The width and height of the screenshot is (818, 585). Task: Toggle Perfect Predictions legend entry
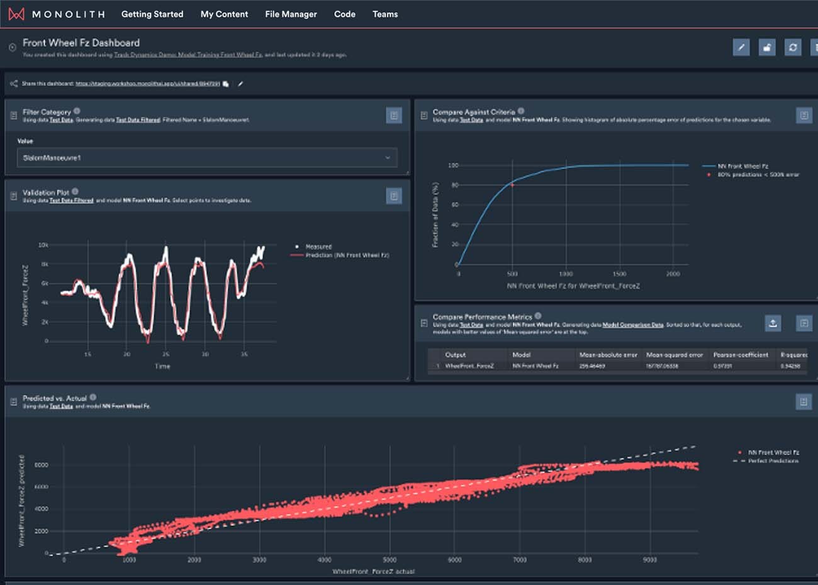pyautogui.click(x=766, y=461)
